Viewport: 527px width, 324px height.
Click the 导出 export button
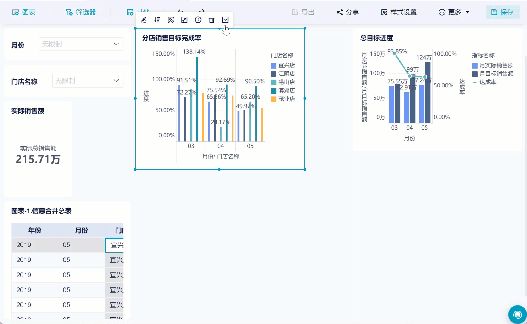303,12
